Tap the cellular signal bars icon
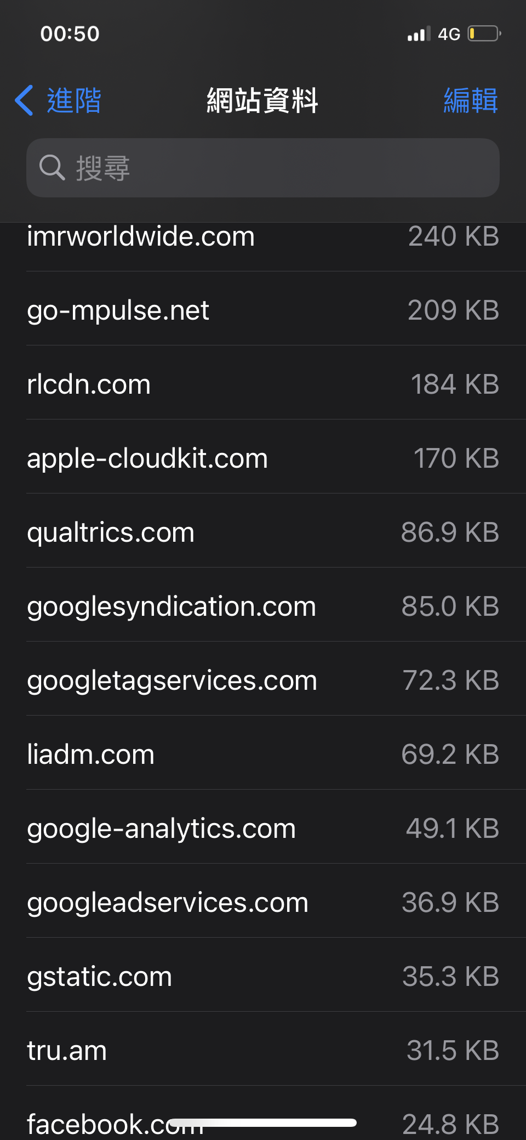Image resolution: width=526 pixels, height=1140 pixels. pyautogui.click(x=419, y=35)
